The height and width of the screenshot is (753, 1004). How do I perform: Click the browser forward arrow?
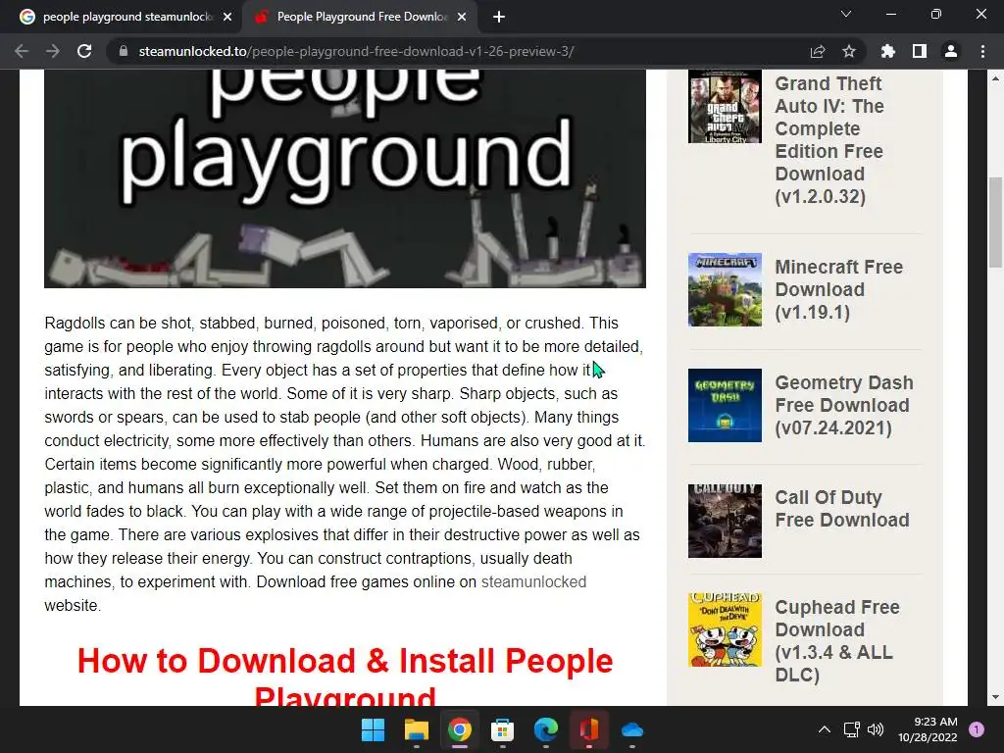pyautogui.click(x=53, y=51)
